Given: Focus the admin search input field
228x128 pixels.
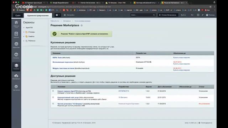Looking at the screenshot, I should tap(141, 15).
